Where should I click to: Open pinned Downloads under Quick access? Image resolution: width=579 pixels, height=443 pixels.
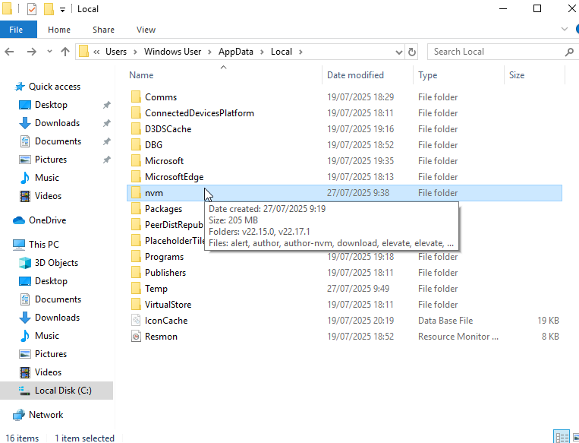point(57,123)
